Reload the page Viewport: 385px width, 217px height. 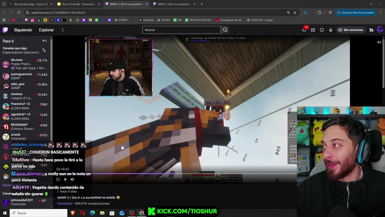[x=19, y=13]
